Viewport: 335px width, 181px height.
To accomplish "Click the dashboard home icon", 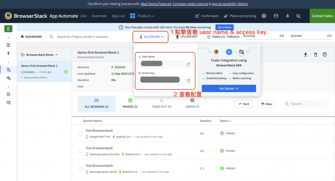I will [x=22, y=37].
